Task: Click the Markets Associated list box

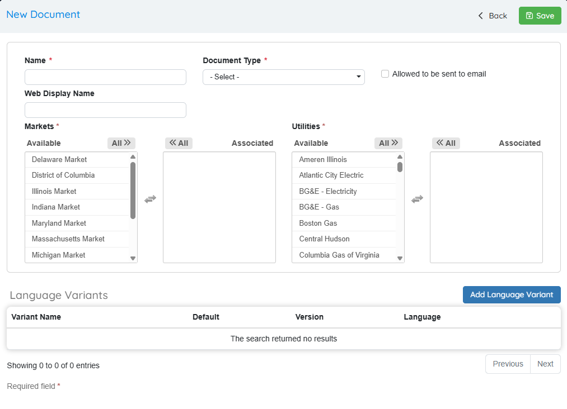Action: [x=219, y=207]
